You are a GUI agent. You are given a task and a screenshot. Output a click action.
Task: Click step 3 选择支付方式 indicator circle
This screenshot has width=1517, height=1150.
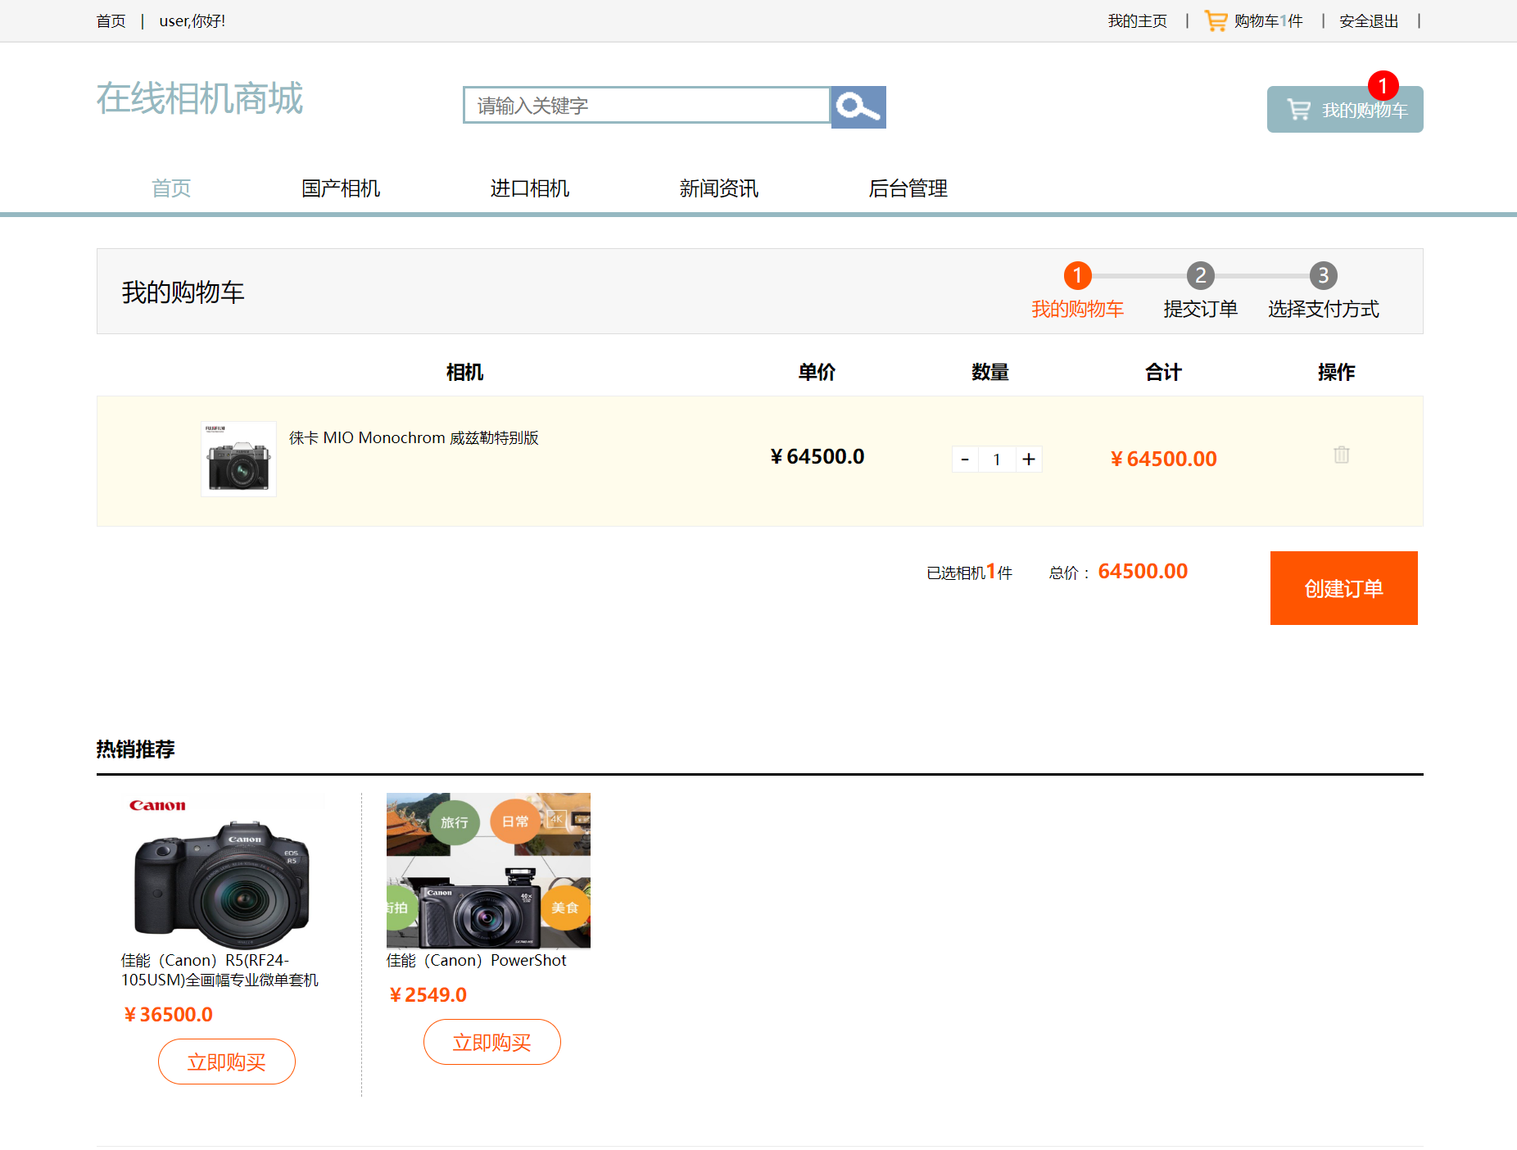point(1324,276)
